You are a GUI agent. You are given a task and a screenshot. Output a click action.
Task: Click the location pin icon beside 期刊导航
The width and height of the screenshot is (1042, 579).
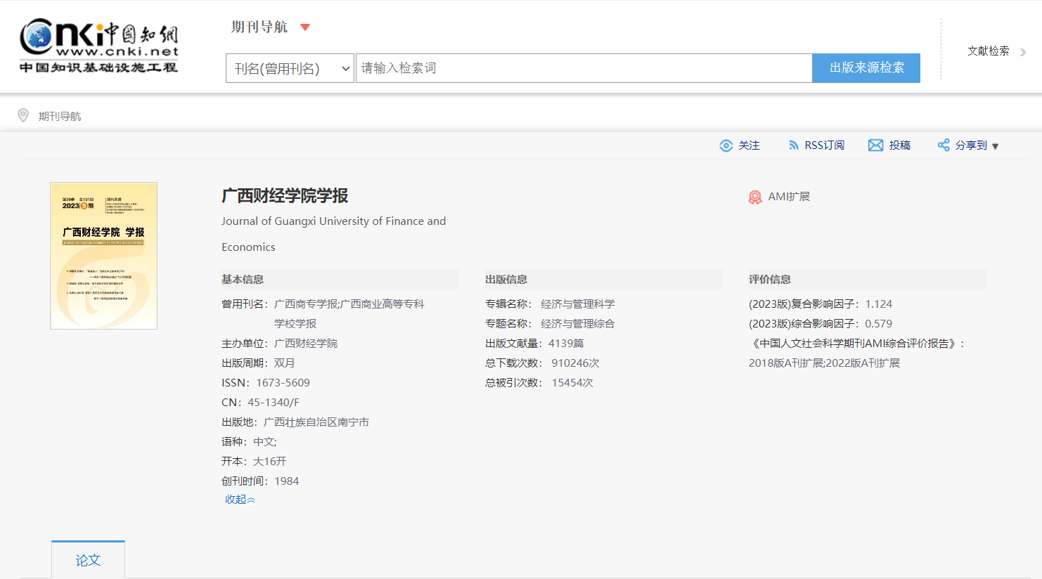(x=23, y=115)
